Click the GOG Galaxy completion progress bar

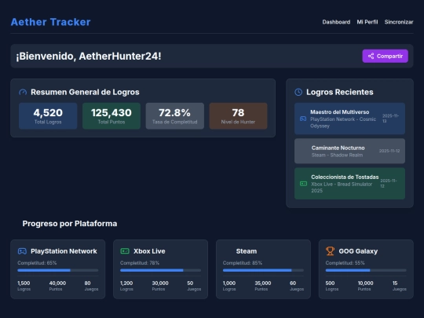(x=366, y=270)
